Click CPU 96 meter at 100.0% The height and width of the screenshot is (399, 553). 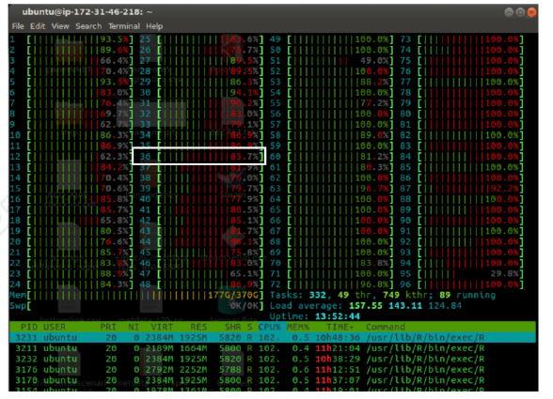coord(462,284)
